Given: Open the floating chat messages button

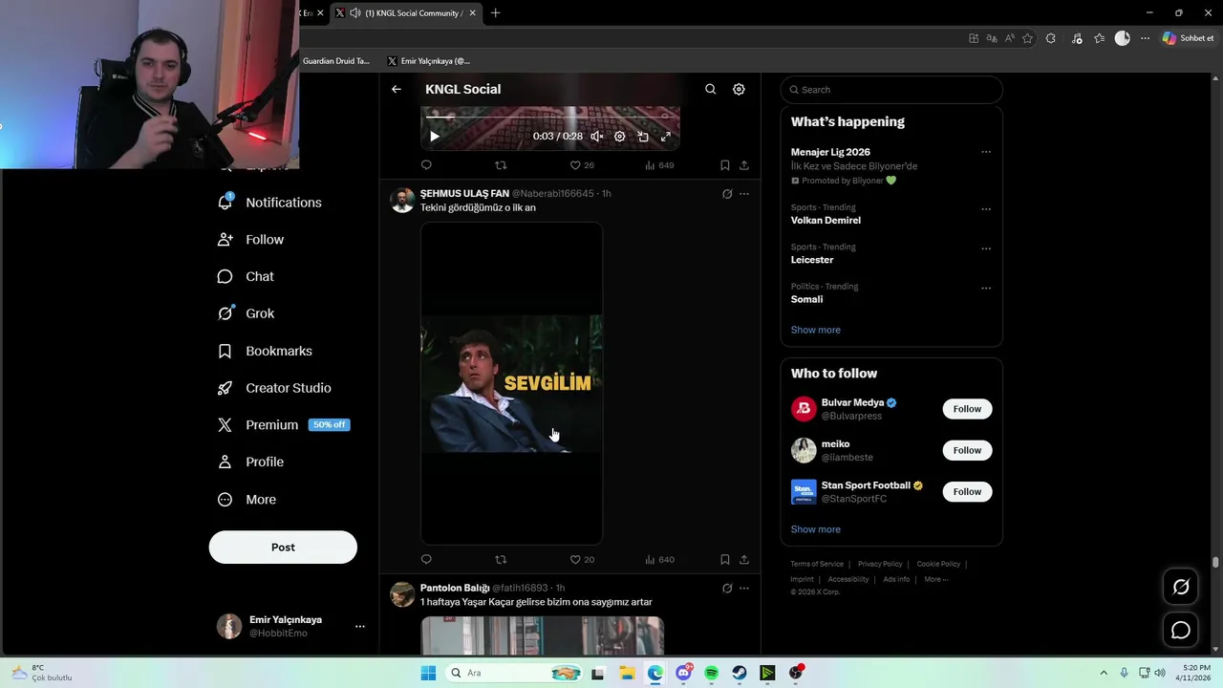Looking at the screenshot, I should click(1181, 630).
